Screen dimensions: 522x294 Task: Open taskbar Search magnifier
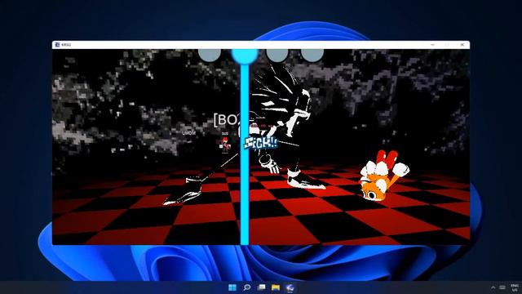pos(246,287)
